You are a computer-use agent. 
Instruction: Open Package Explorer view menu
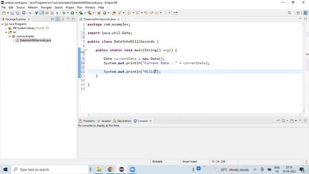63,19
